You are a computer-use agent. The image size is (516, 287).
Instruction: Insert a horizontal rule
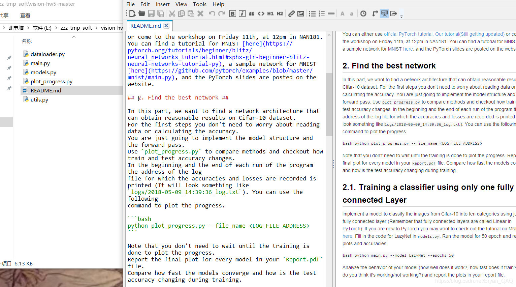[x=331, y=13]
